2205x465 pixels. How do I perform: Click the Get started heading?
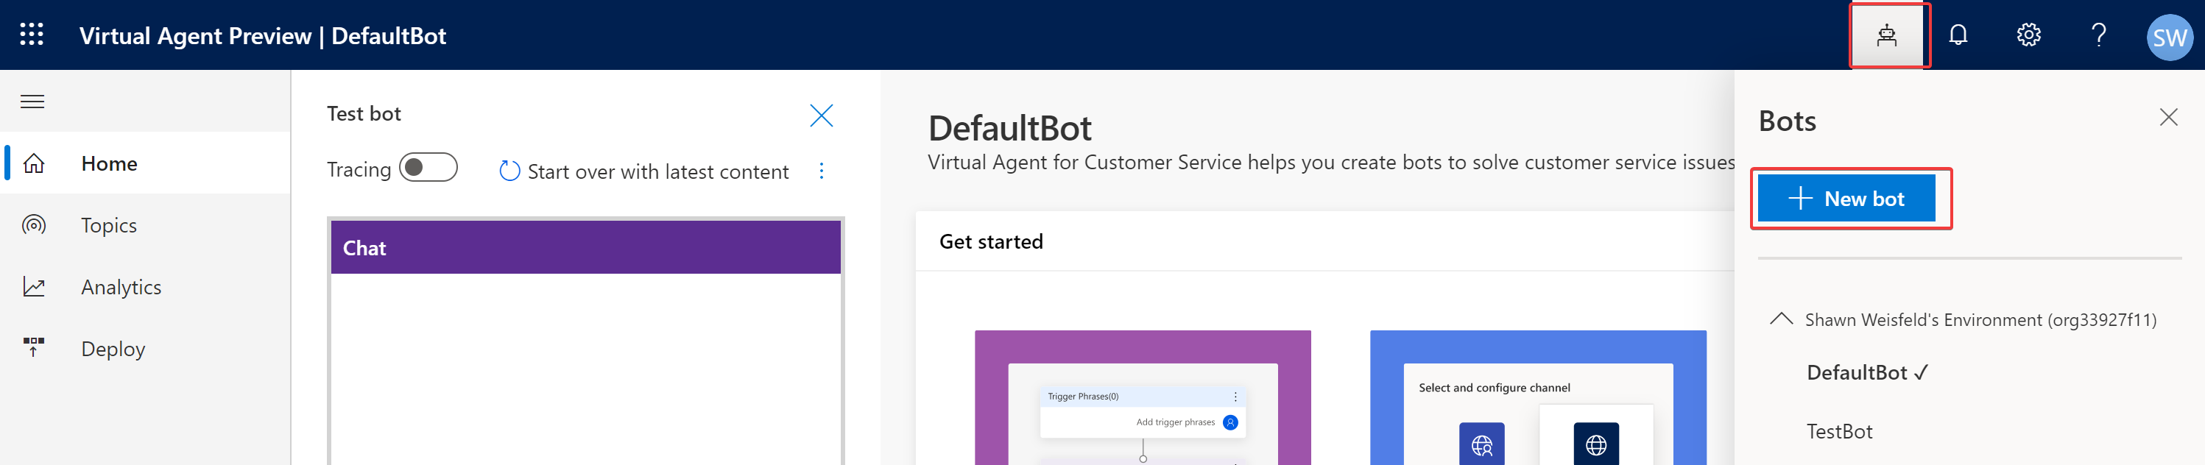(991, 242)
